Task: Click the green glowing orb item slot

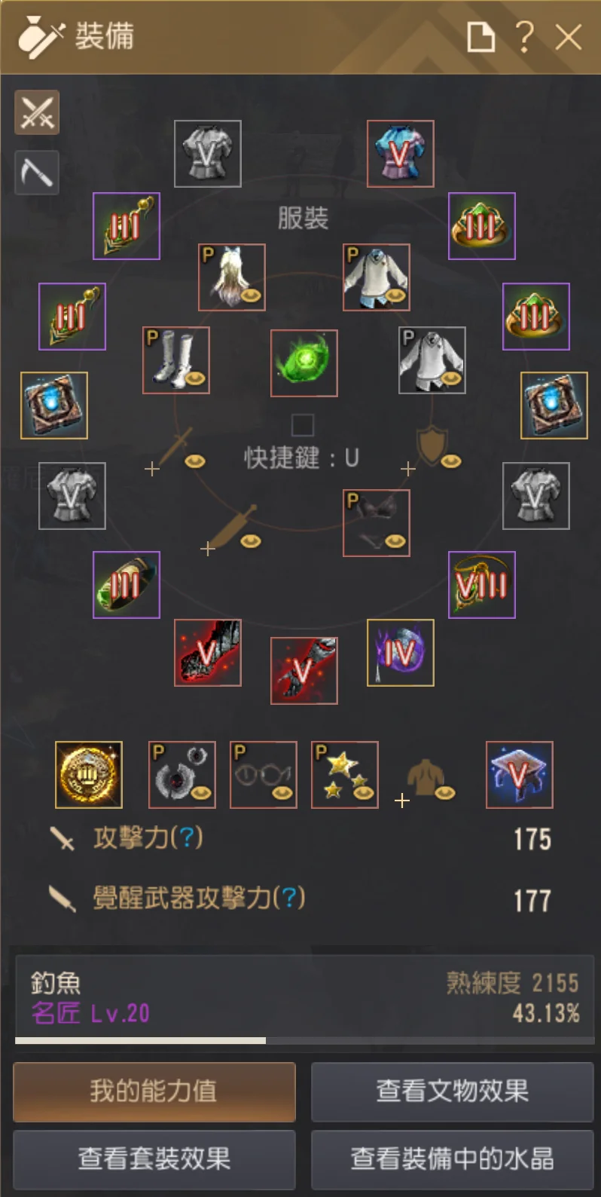Action: pos(304,363)
